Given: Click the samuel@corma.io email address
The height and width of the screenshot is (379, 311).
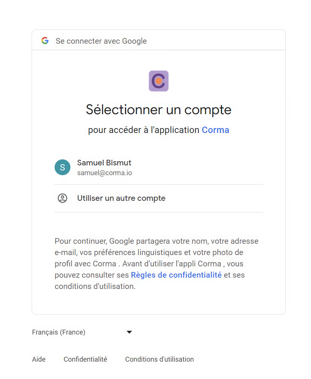Looking at the screenshot, I should (104, 173).
